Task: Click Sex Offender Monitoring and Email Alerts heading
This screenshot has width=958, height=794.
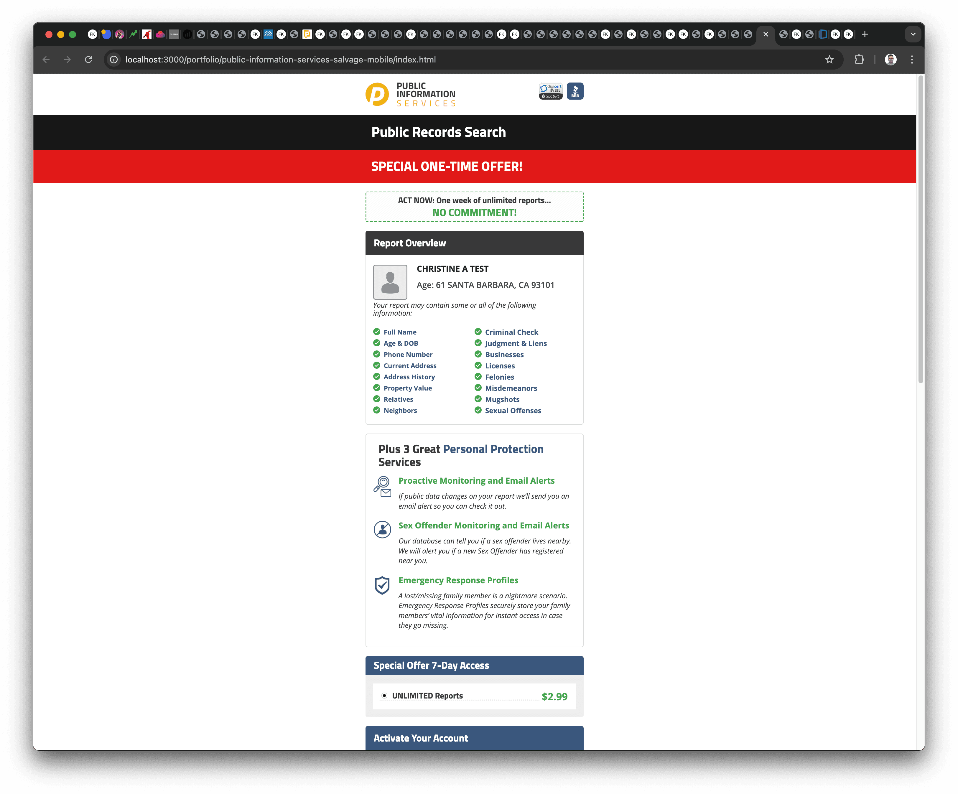Action: pos(483,525)
